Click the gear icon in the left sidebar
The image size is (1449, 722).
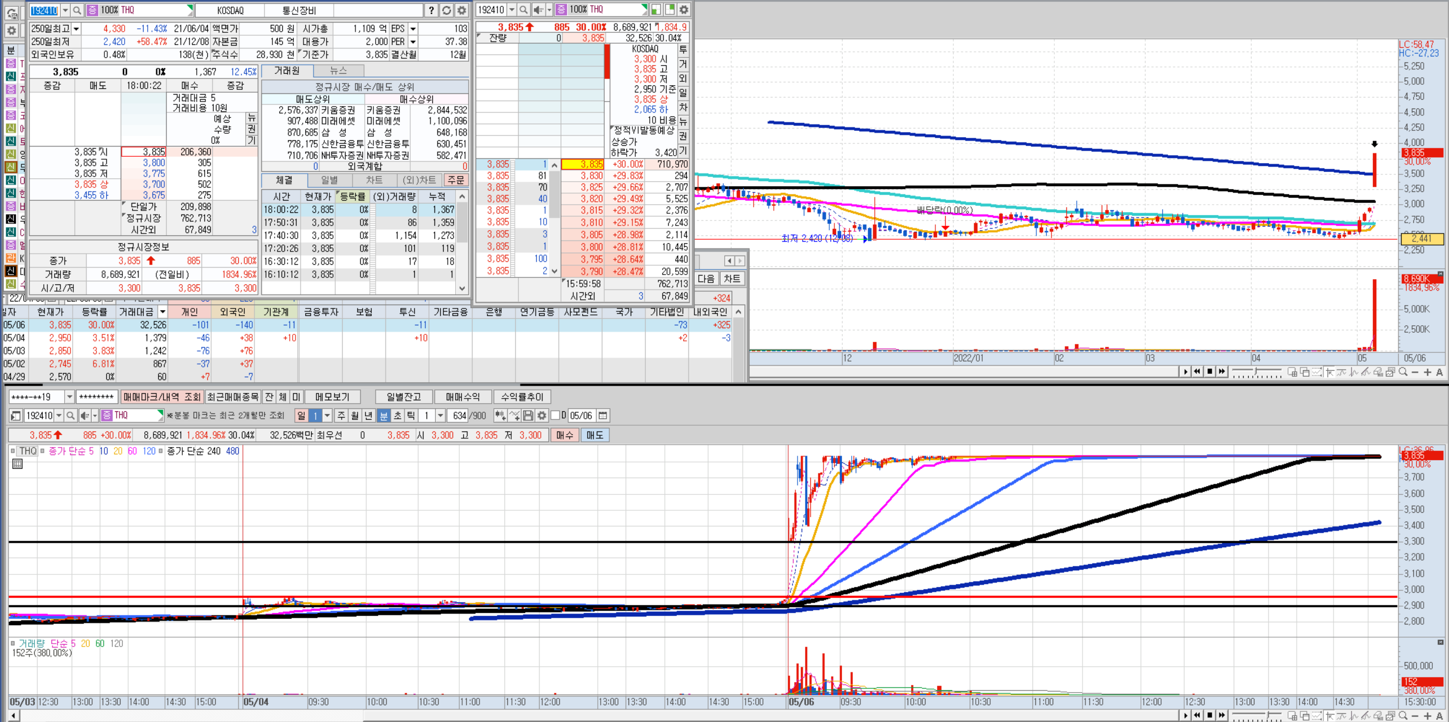(12, 31)
